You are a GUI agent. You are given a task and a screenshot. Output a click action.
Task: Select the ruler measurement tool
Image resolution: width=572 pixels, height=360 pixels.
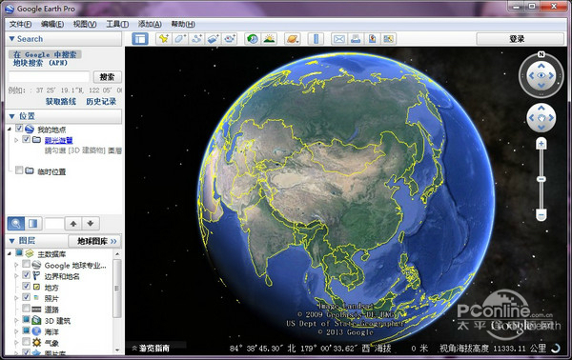[x=316, y=39]
